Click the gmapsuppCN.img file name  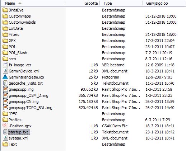[24, 102]
